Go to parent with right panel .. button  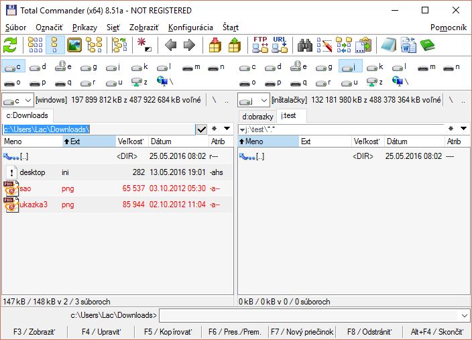pos(463,101)
